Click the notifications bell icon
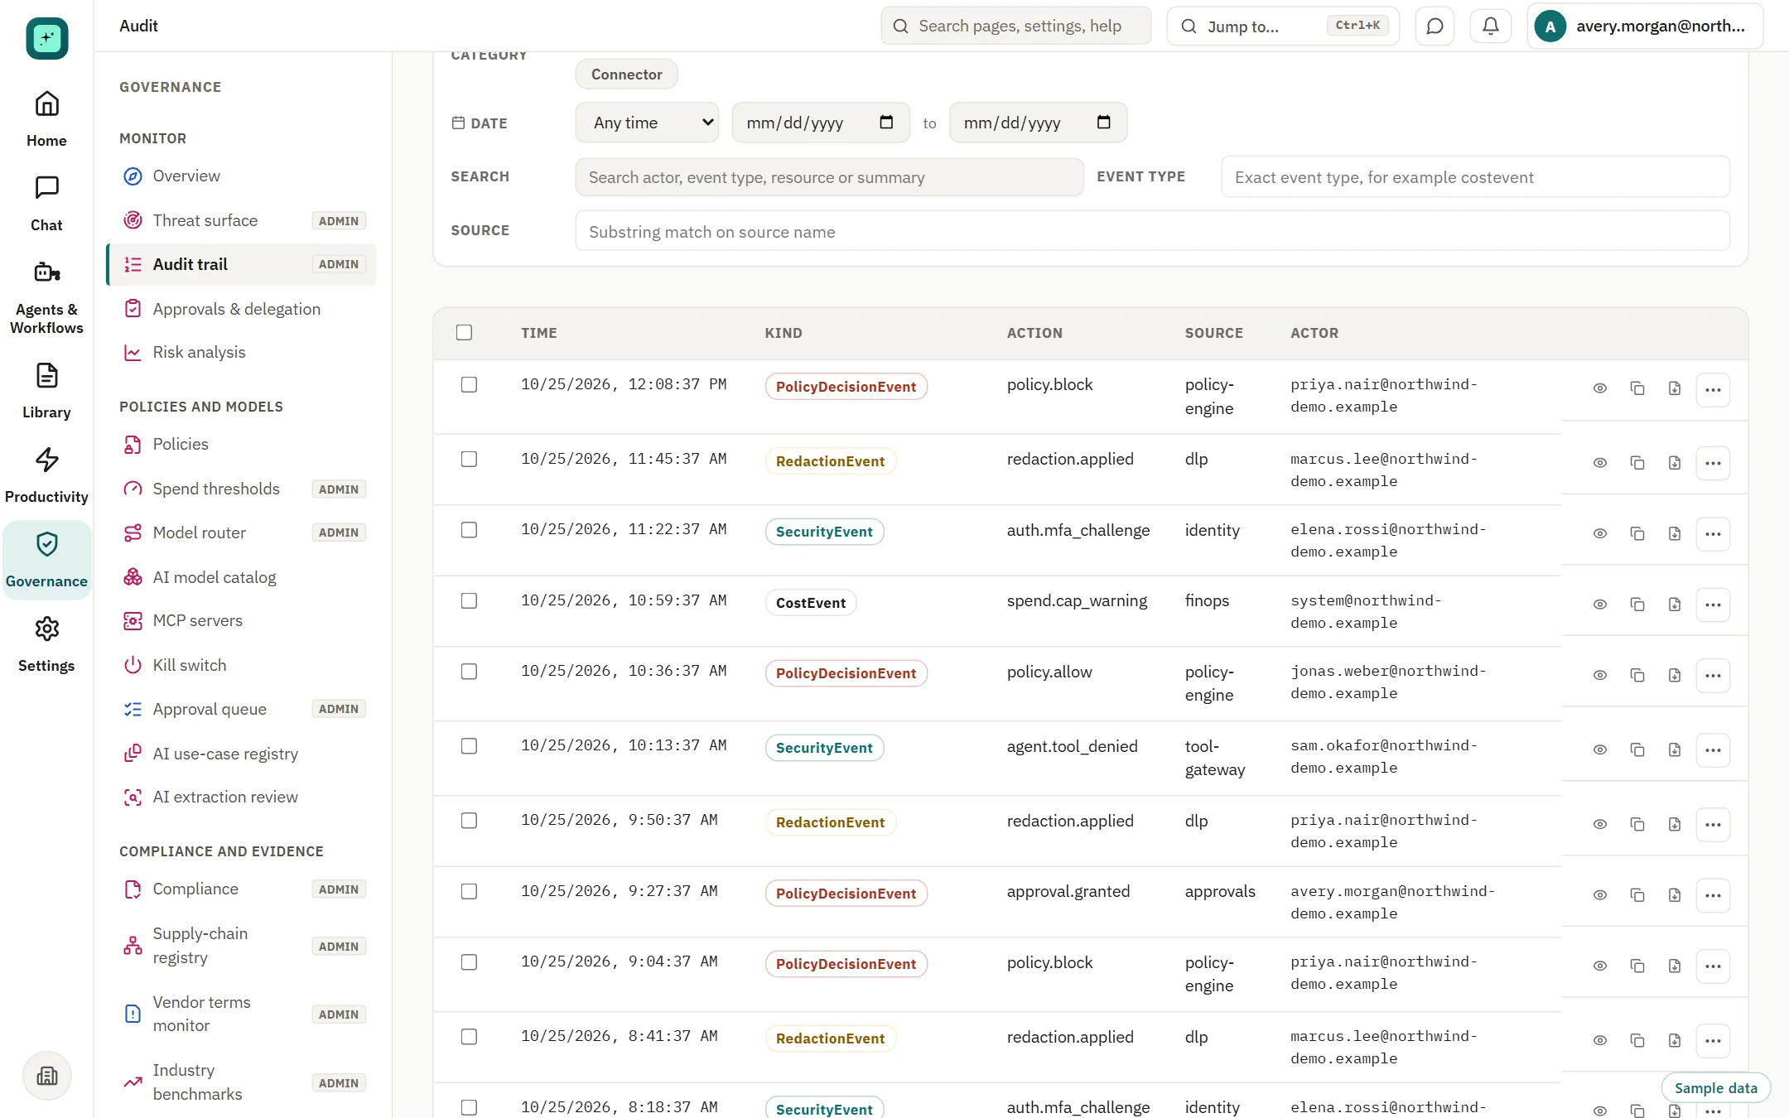 pos(1490,26)
